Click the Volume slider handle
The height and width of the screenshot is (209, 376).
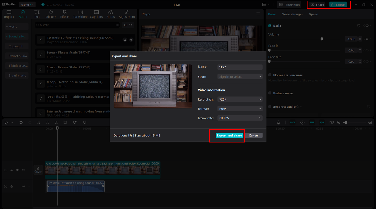(322, 39)
